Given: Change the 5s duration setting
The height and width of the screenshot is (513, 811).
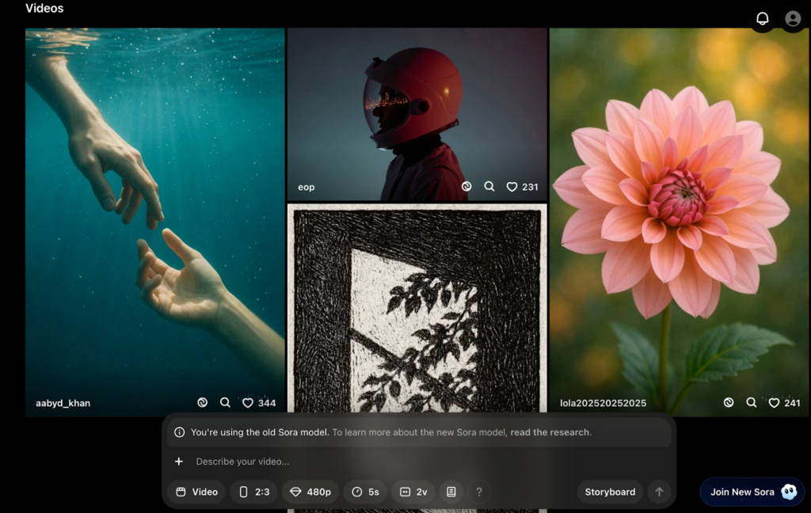Looking at the screenshot, I should [365, 492].
